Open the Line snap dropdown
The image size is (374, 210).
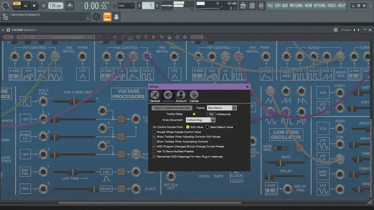126,6
